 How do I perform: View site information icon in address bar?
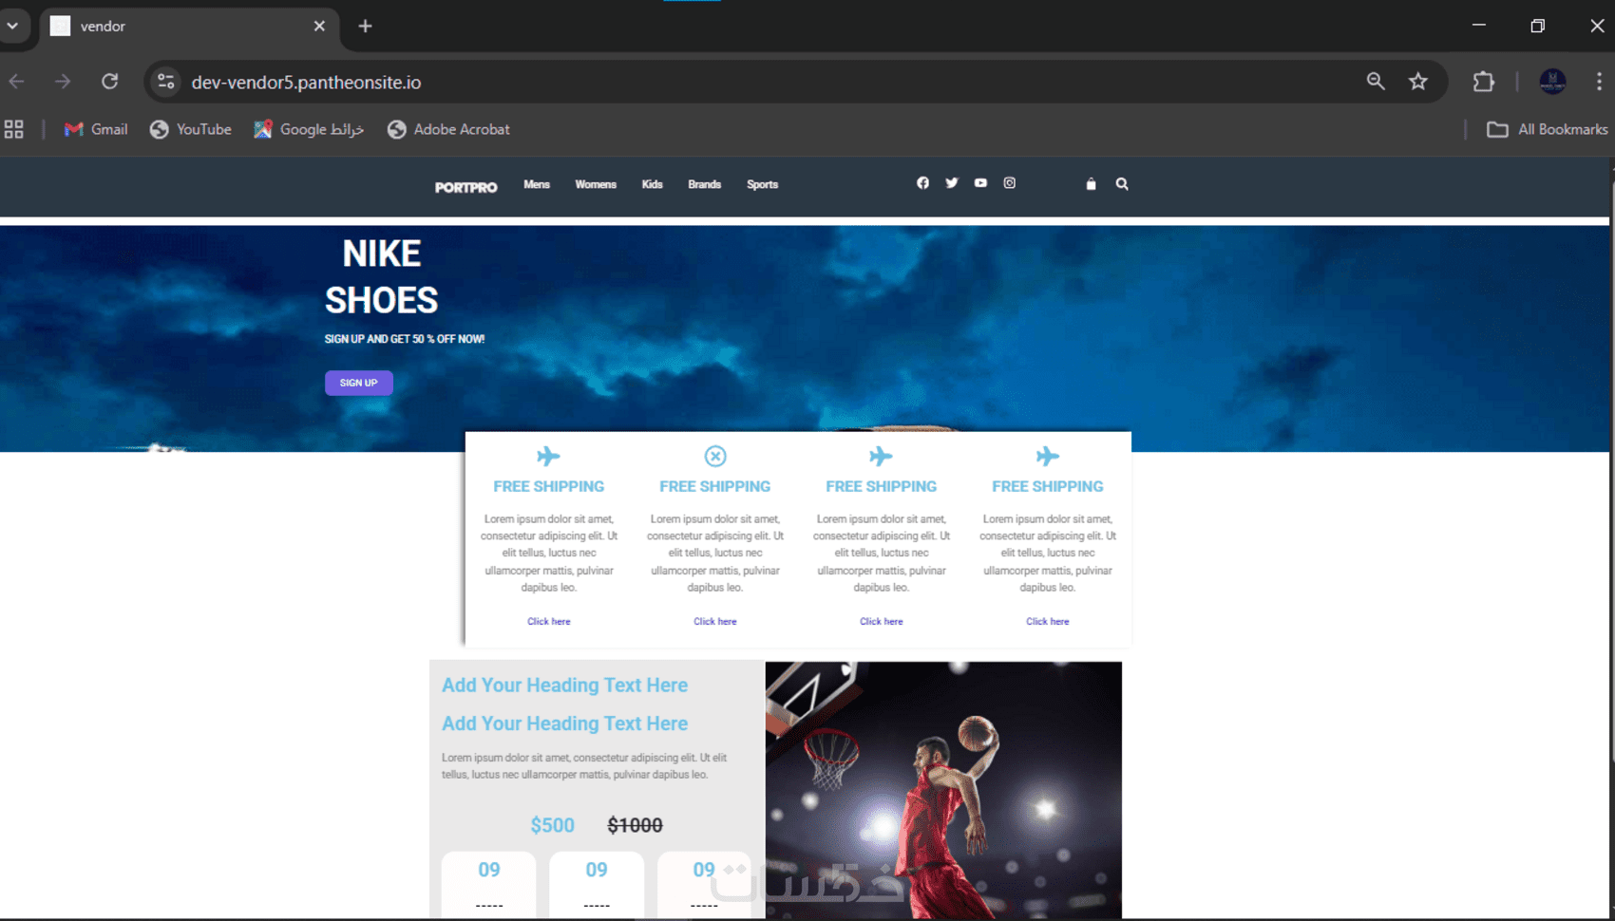(x=166, y=82)
